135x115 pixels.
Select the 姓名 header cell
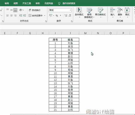(70, 40)
